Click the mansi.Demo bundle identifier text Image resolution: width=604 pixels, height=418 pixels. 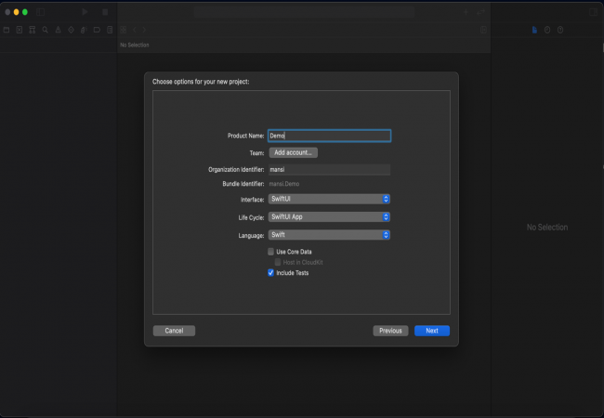284,184
